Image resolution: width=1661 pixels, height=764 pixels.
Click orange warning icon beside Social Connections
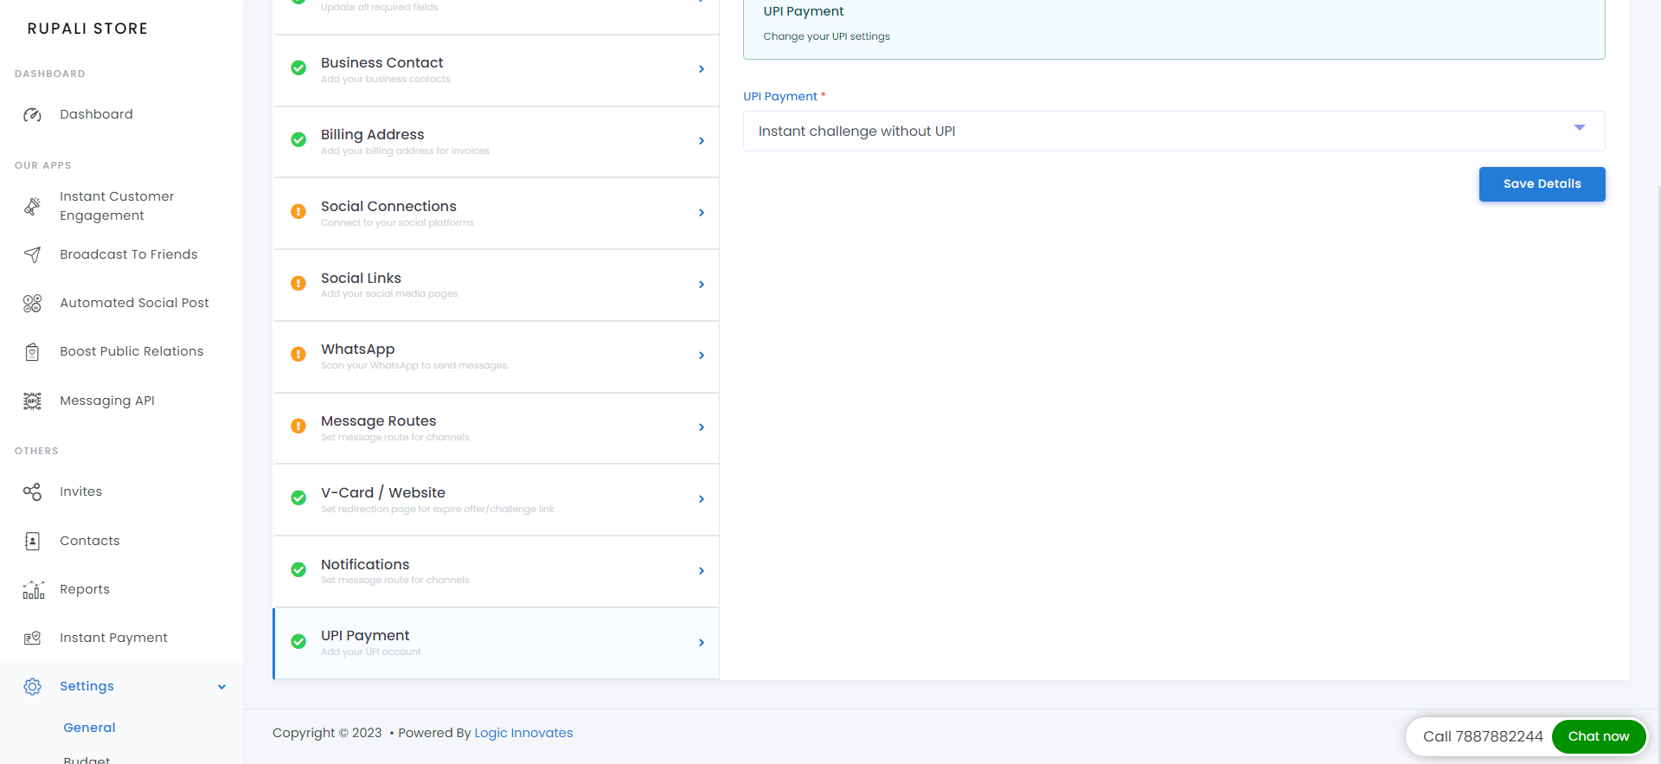click(298, 211)
